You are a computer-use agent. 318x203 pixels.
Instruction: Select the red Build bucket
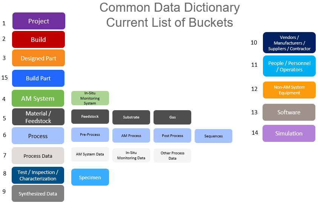point(38,40)
